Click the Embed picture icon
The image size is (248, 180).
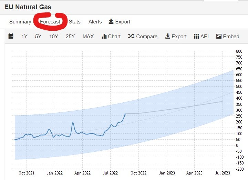pyautogui.click(x=219, y=36)
